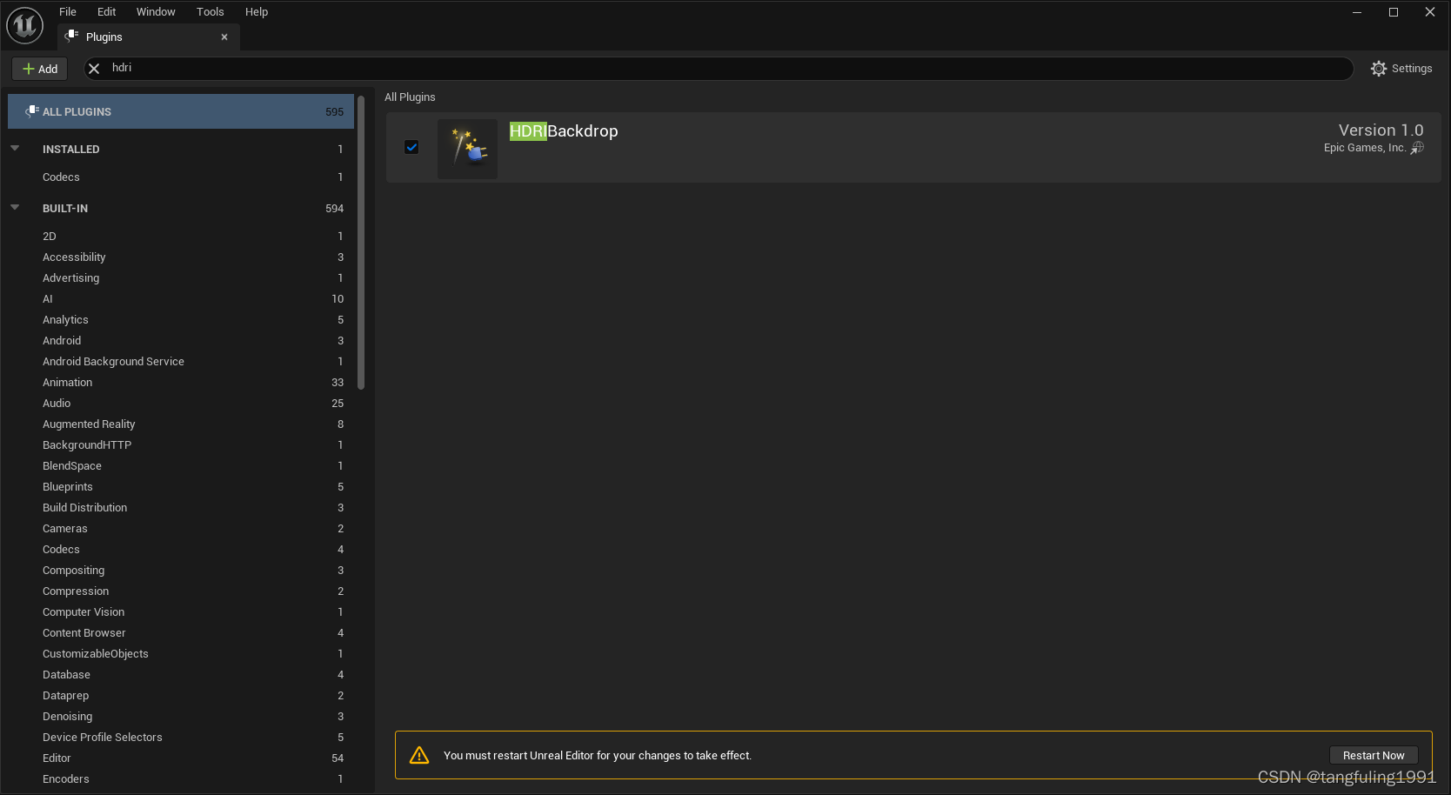1451x795 pixels.
Task: Click the category list scrollbar
Action: point(361,244)
